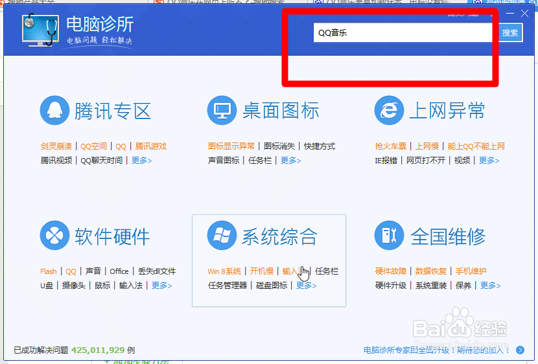Open the 硬件升级 link

(391, 286)
